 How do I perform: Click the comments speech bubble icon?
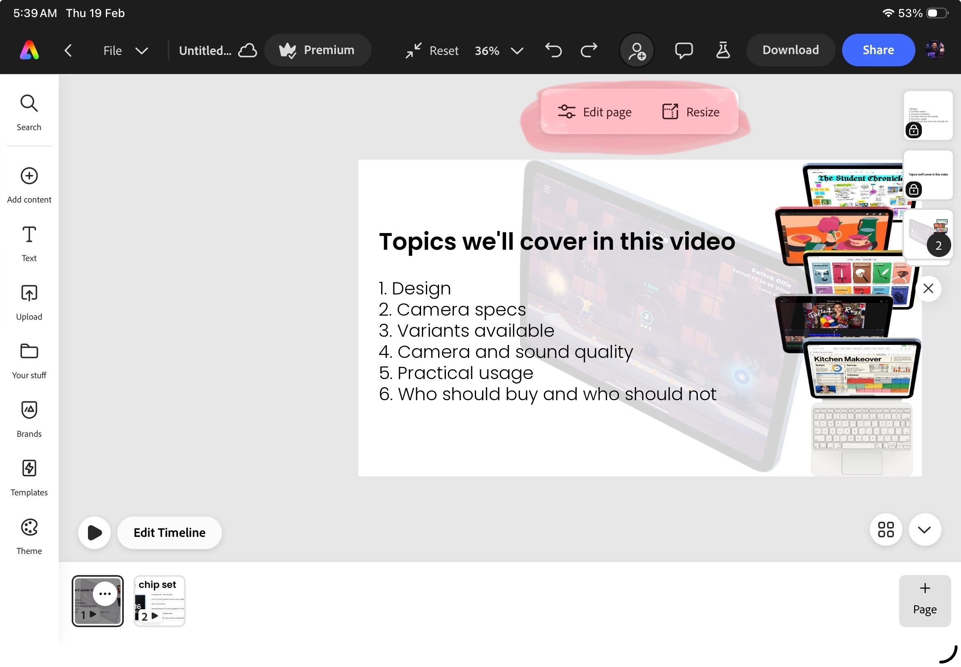683,50
